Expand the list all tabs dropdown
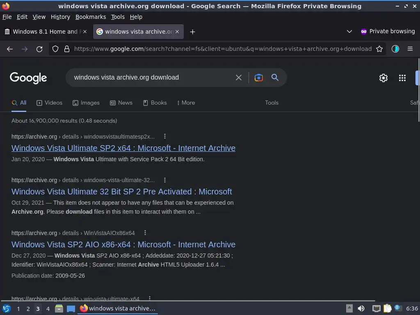 (349, 32)
